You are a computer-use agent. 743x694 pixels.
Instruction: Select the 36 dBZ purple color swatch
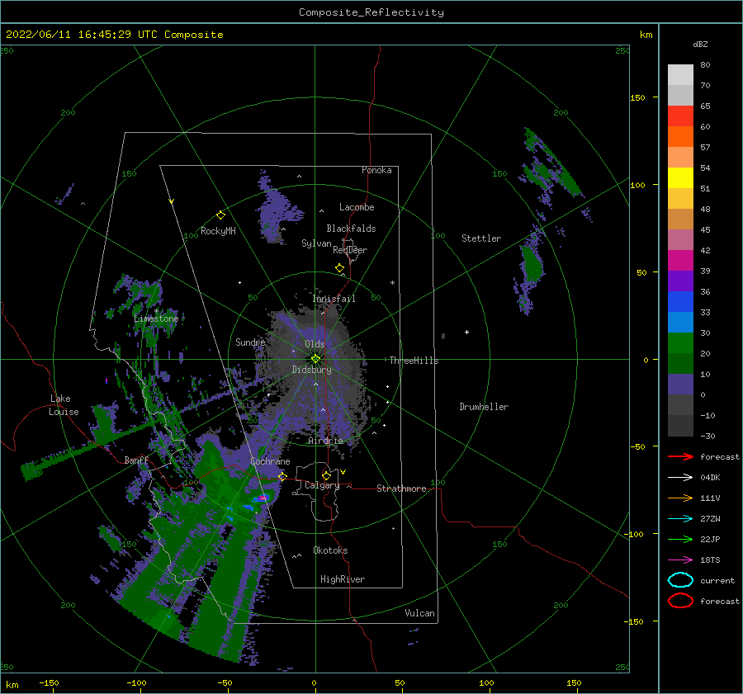pyautogui.click(x=680, y=281)
